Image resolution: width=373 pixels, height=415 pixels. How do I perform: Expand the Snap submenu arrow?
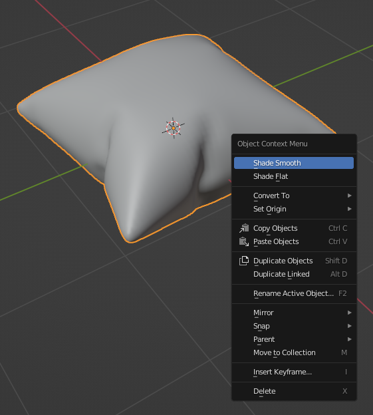[x=350, y=326]
